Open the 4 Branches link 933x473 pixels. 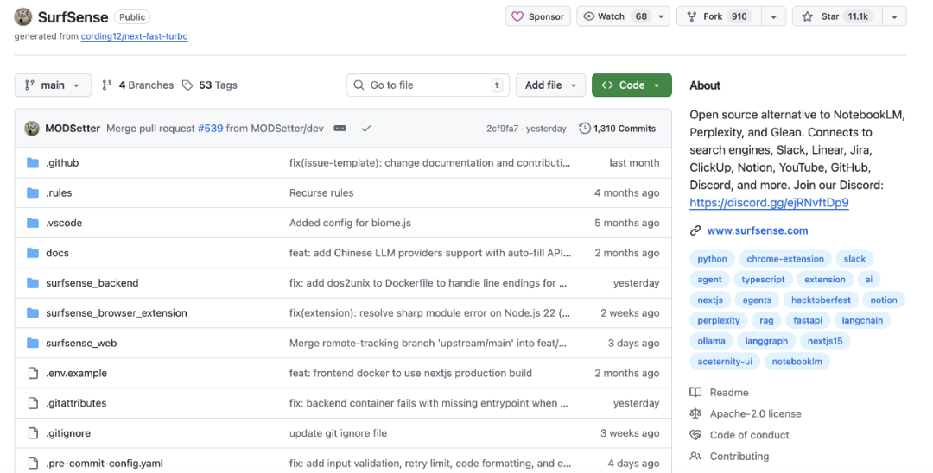pyautogui.click(x=137, y=85)
